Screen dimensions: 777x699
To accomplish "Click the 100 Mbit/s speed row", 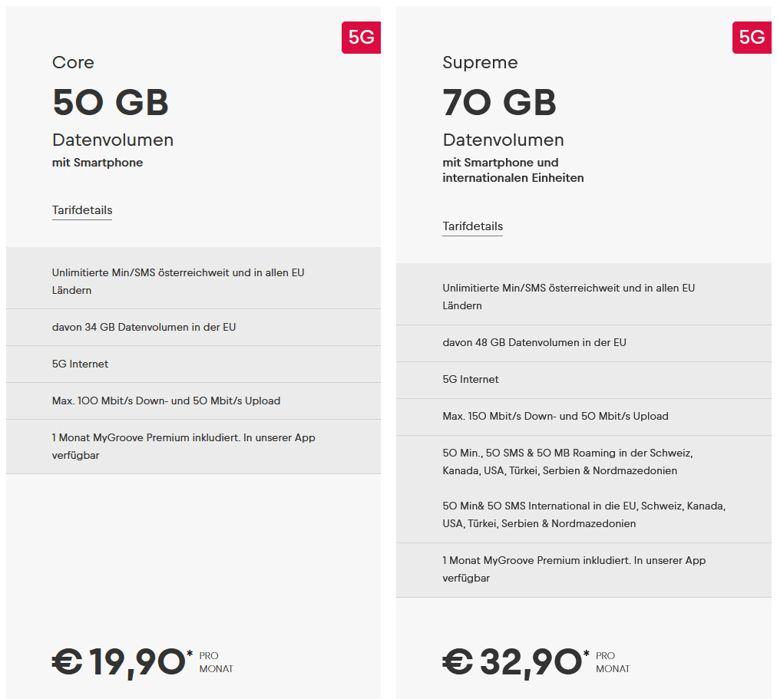I will (x=166, y=401).
